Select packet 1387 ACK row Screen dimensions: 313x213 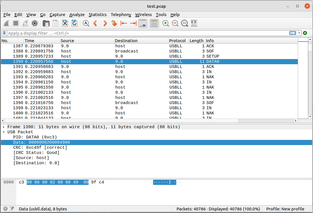point(149,46)
